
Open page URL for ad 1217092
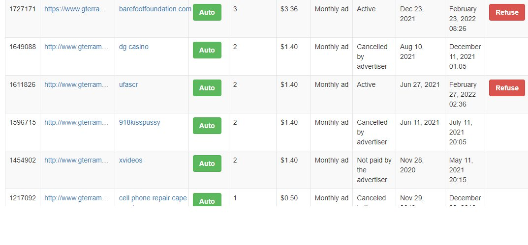click(76, 198)
